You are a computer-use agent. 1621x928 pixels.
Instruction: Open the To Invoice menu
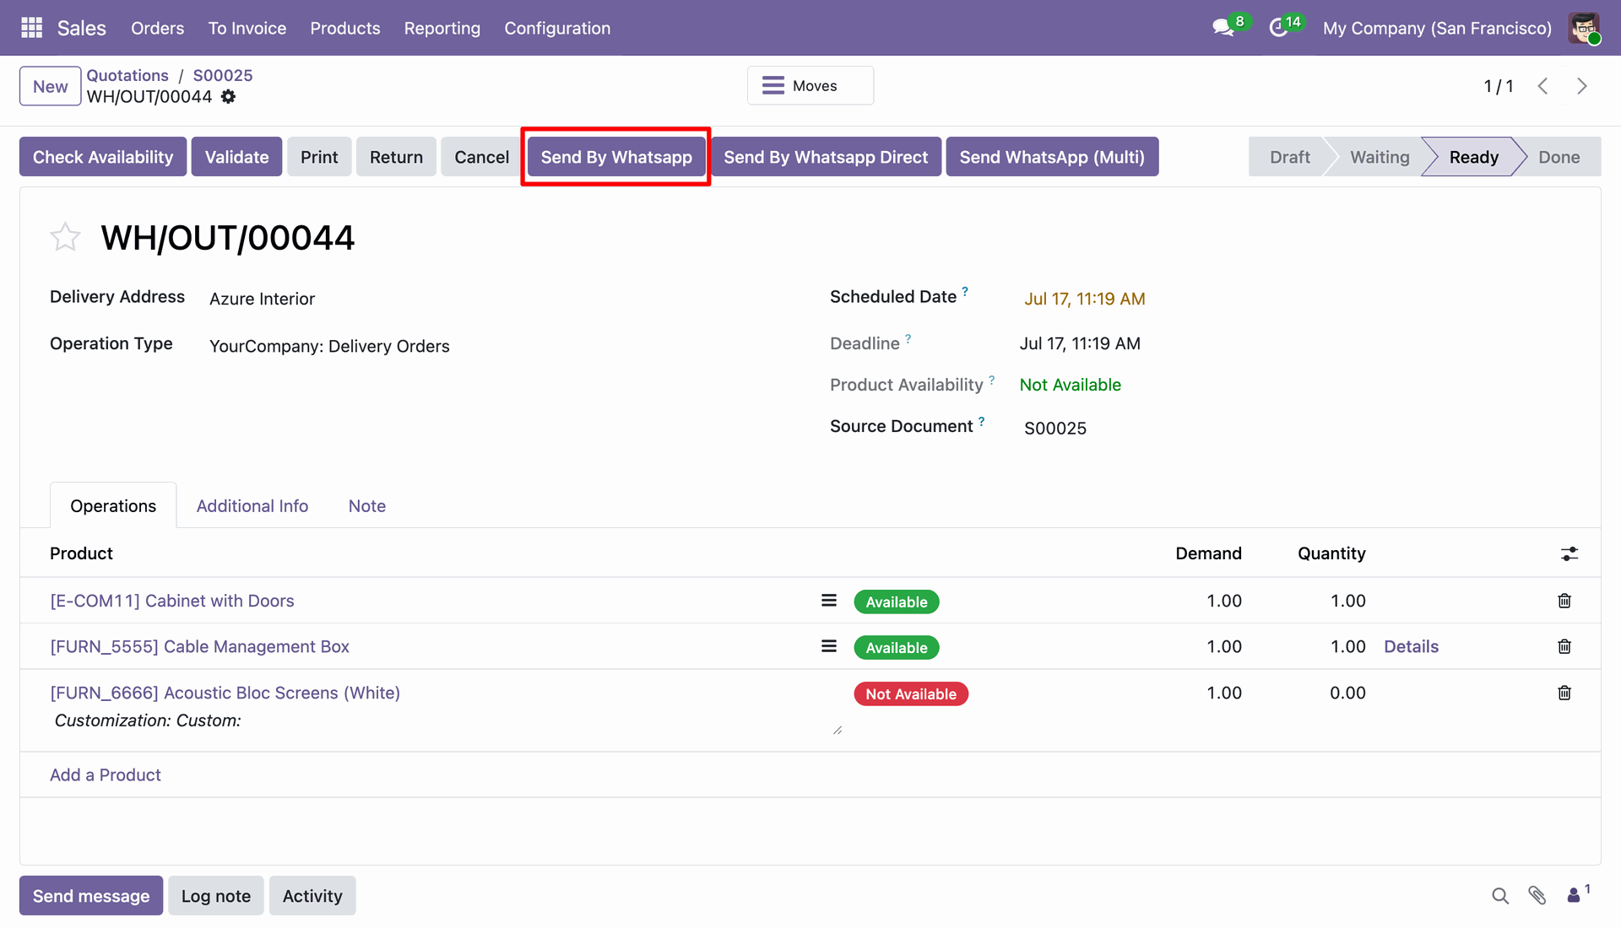pos(247,28)
